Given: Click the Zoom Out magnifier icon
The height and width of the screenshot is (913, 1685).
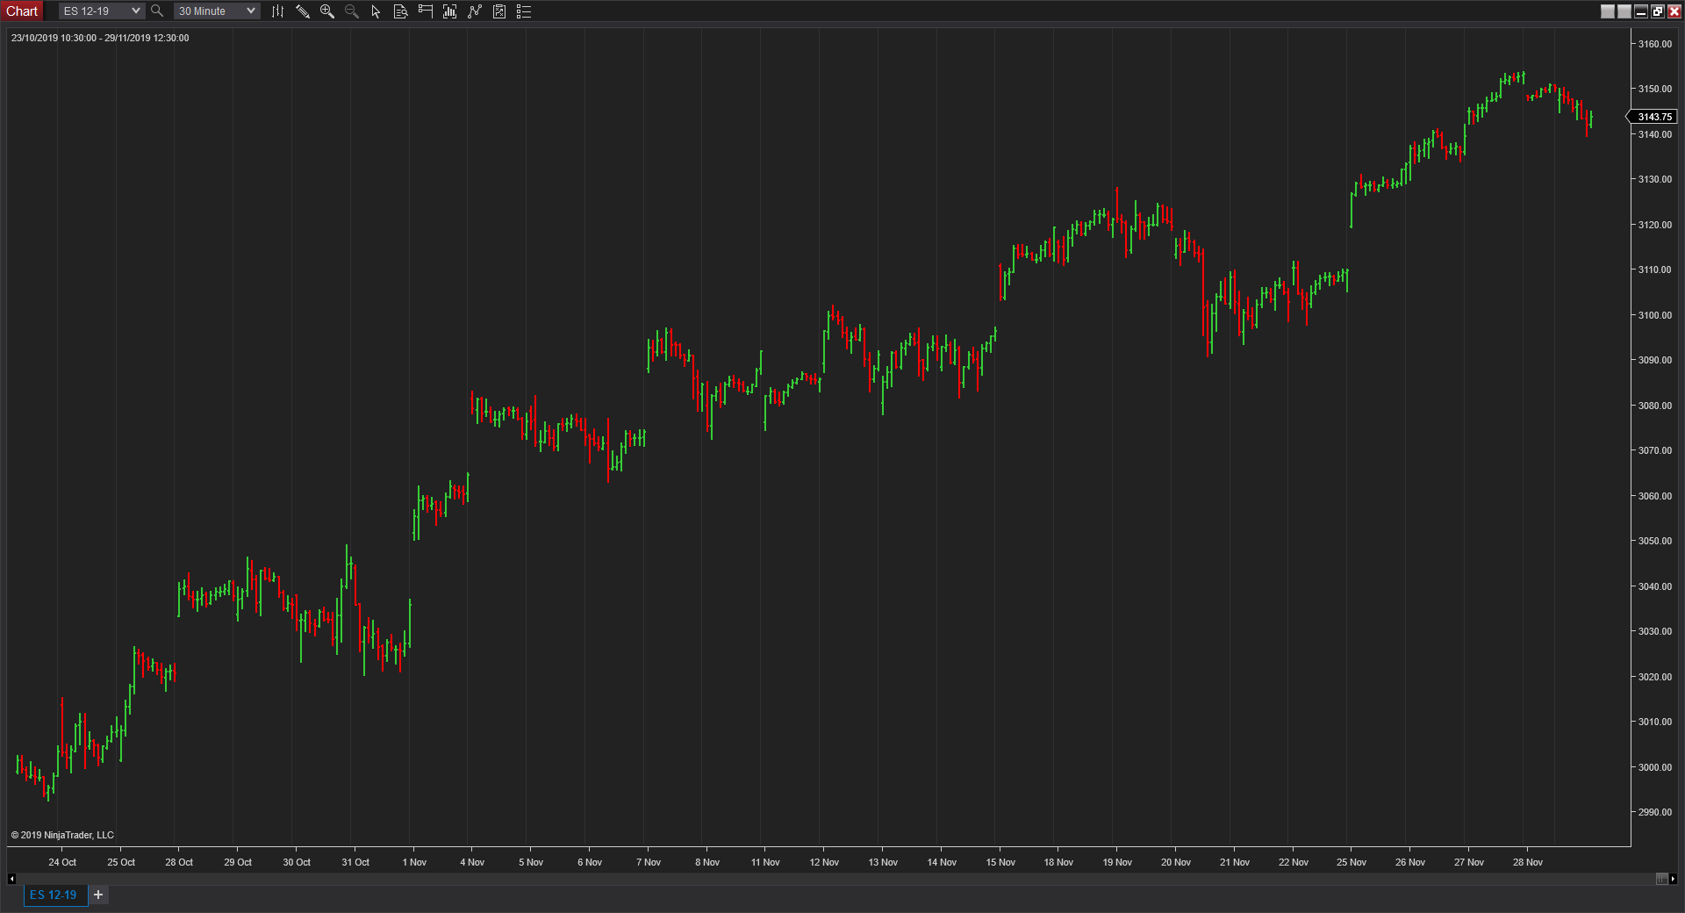Looking at the screenshot, I should [352, 11].
